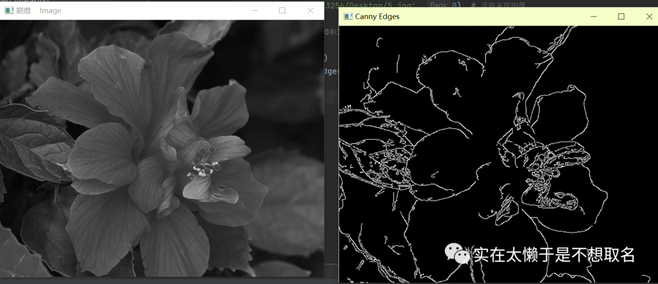Click the code comment 读取灰度图像 in the editor
Screen dimensions: 658x284
pyautogui.click(x=503, y=5)
